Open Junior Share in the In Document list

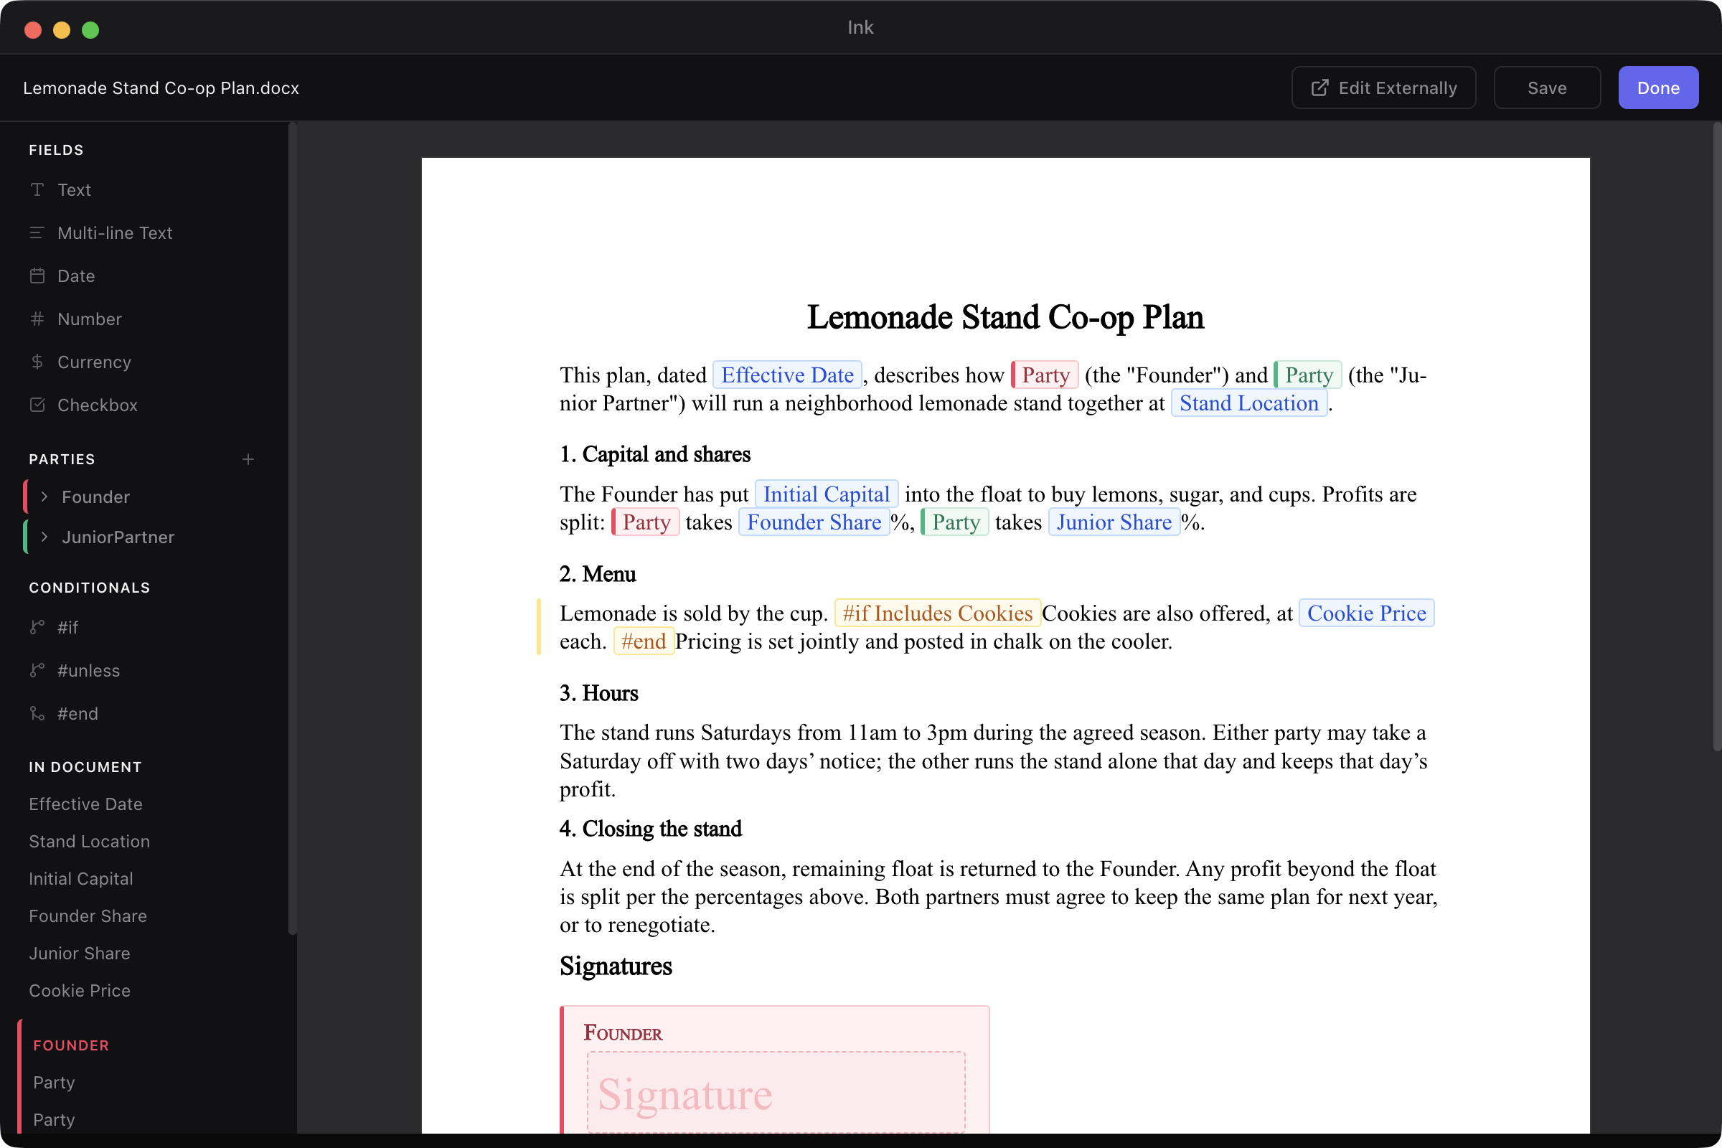coord(80,954)
